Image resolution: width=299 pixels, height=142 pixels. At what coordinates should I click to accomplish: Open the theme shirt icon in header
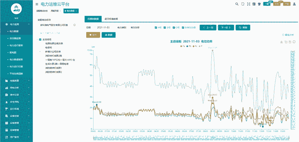point(259,4)
